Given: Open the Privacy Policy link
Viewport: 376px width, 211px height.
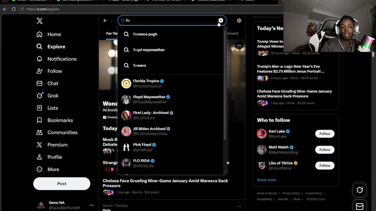Looking at the screenshot, I should 291,193.
